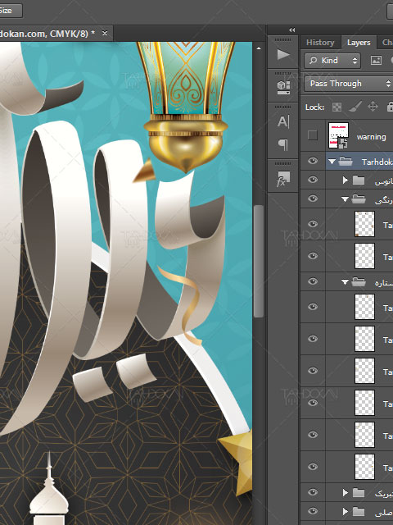Open the Actions panel play icon

click(283, 54)
